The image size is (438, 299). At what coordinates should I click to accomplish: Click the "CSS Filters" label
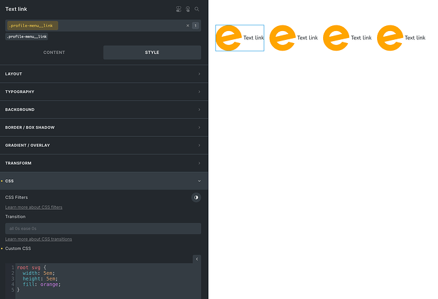coord(17,198)
